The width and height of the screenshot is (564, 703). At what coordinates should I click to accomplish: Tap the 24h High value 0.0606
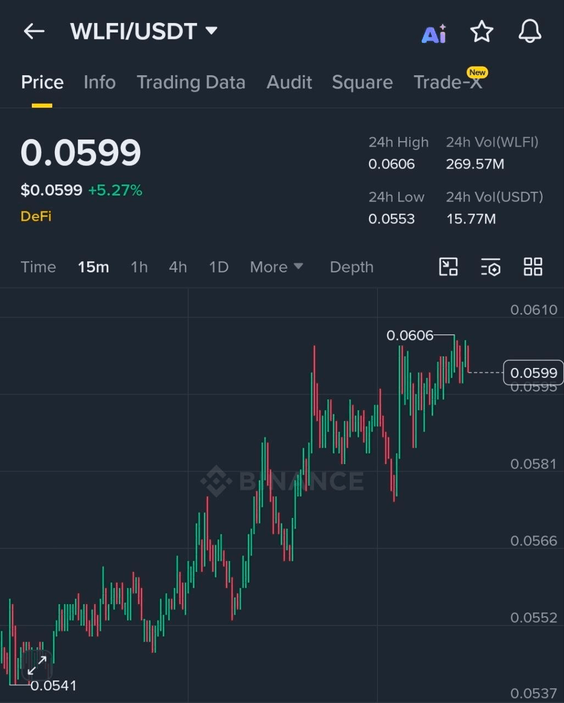pyautogui.click(x=392, y=164)
